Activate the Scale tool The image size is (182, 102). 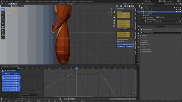3,24
